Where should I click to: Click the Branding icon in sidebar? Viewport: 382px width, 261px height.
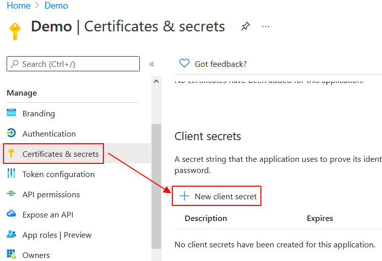click(x=12, y=113)
